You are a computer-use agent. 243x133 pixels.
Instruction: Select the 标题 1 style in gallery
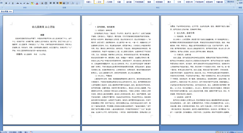tap(89, 2)
